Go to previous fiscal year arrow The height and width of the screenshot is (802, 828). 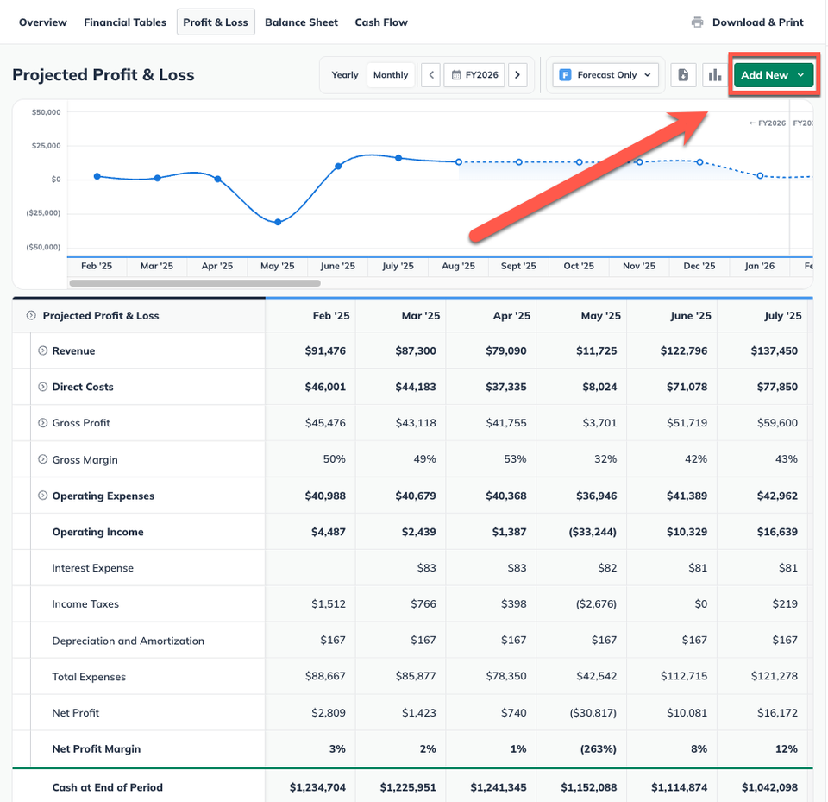click(431, 75)
